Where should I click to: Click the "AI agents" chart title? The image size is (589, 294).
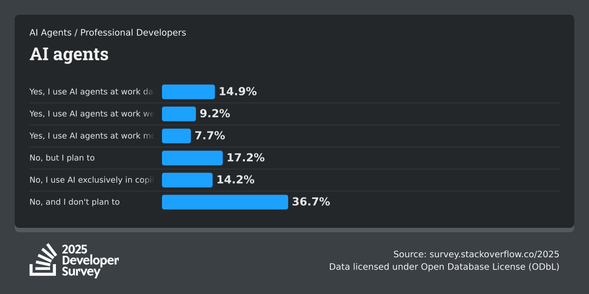click(69, 54)
